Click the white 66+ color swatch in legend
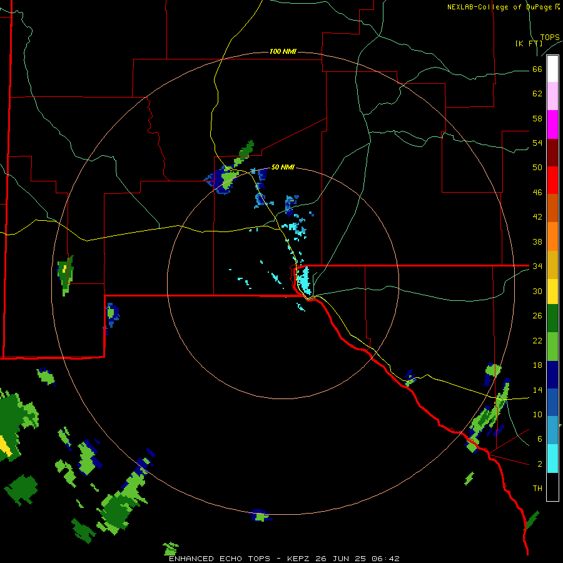 (552, 69)
